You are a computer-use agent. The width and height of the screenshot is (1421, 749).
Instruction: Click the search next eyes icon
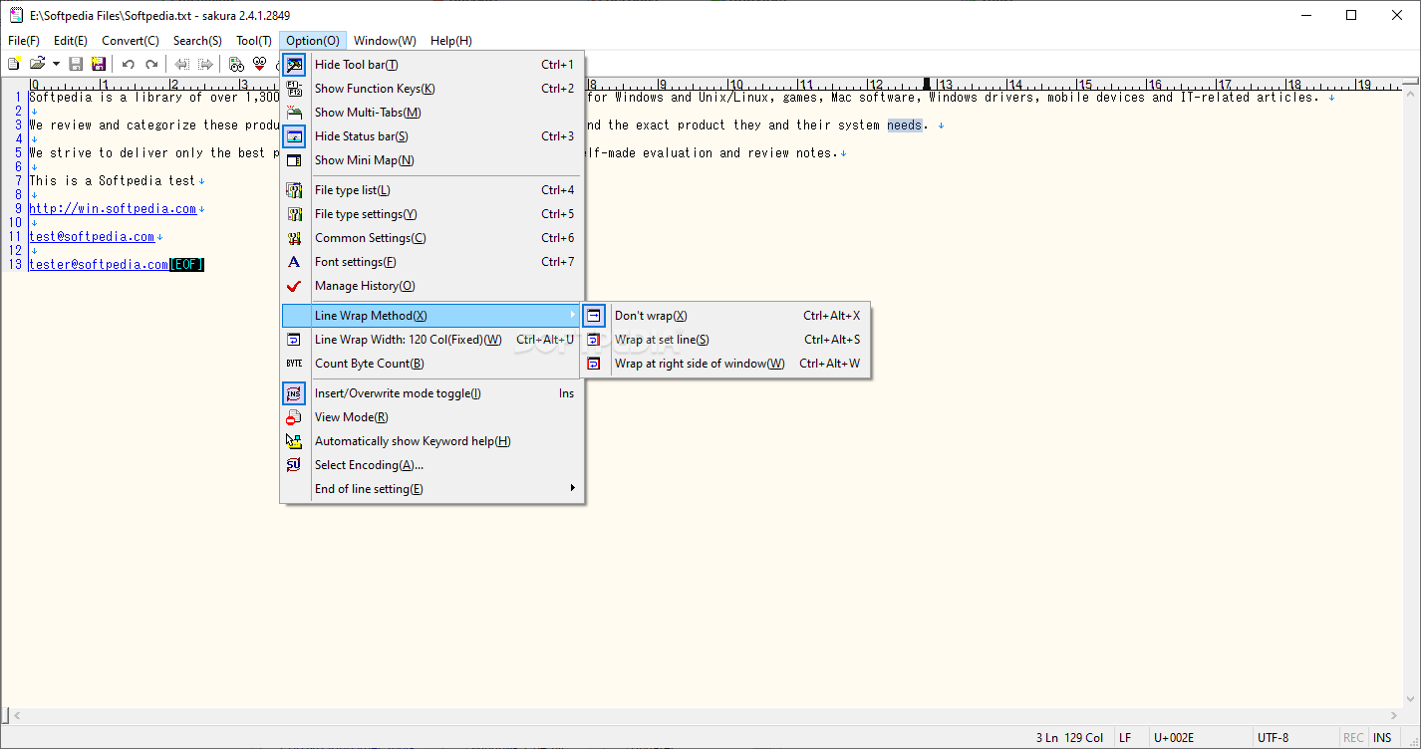[x=259, y=64]
